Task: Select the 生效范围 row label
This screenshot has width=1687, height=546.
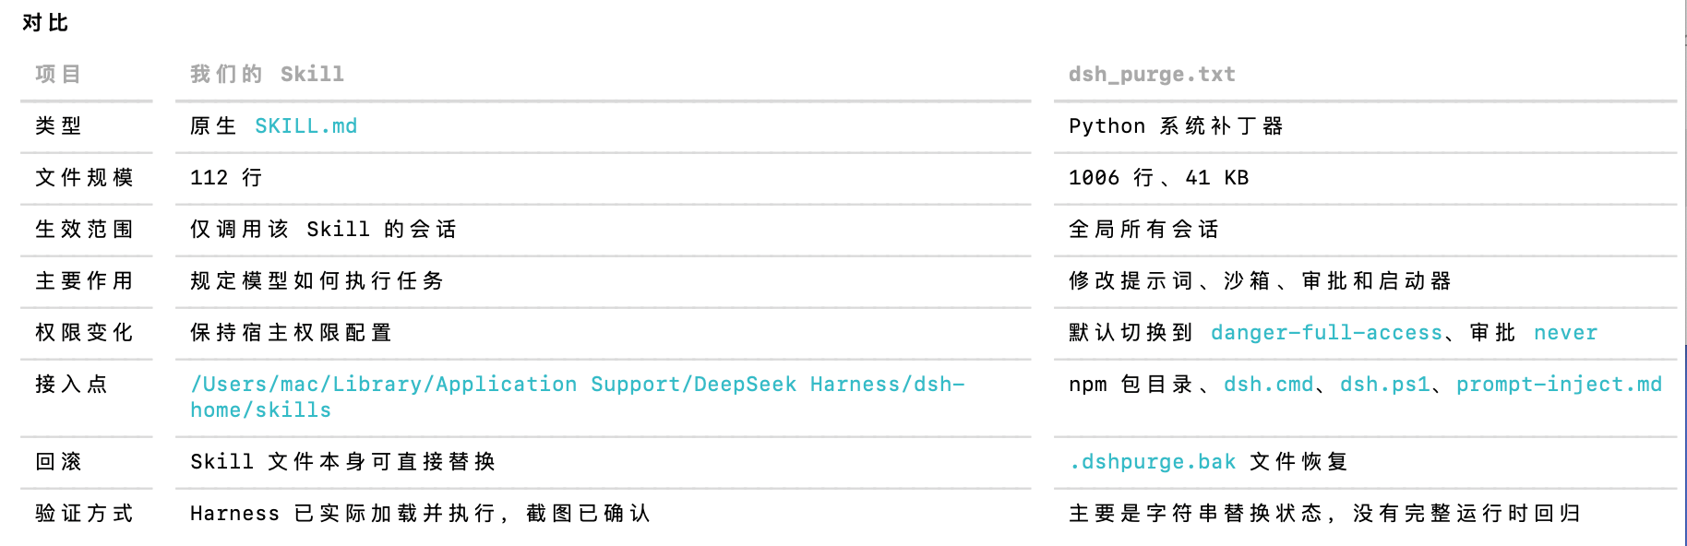Action: (84, 230)
